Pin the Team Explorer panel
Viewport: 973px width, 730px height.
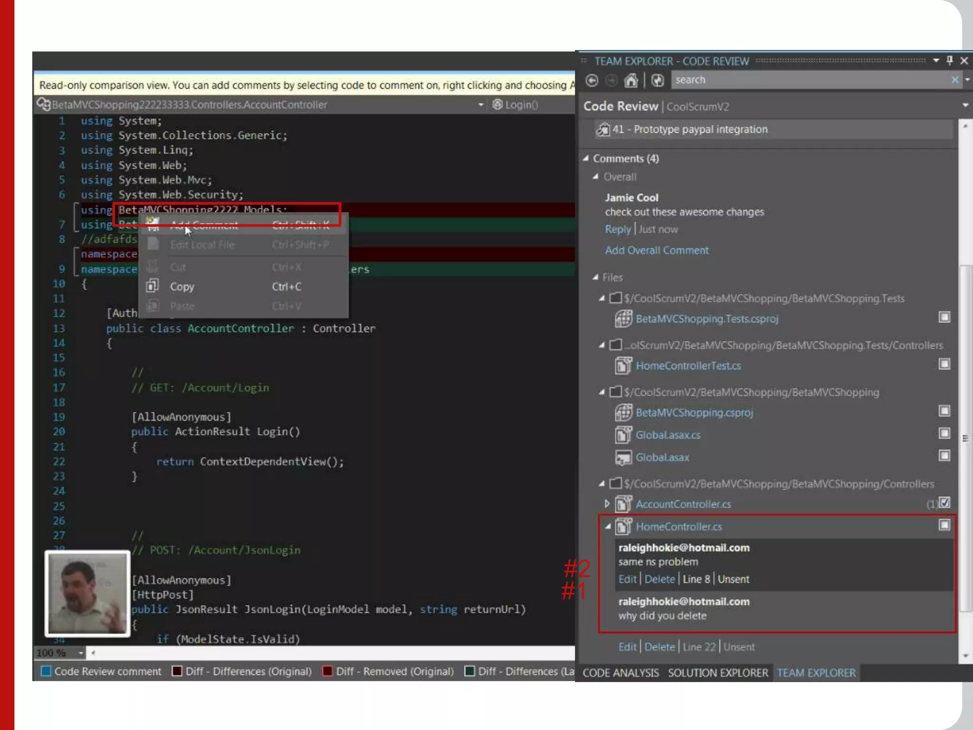(x=949, y=60)
